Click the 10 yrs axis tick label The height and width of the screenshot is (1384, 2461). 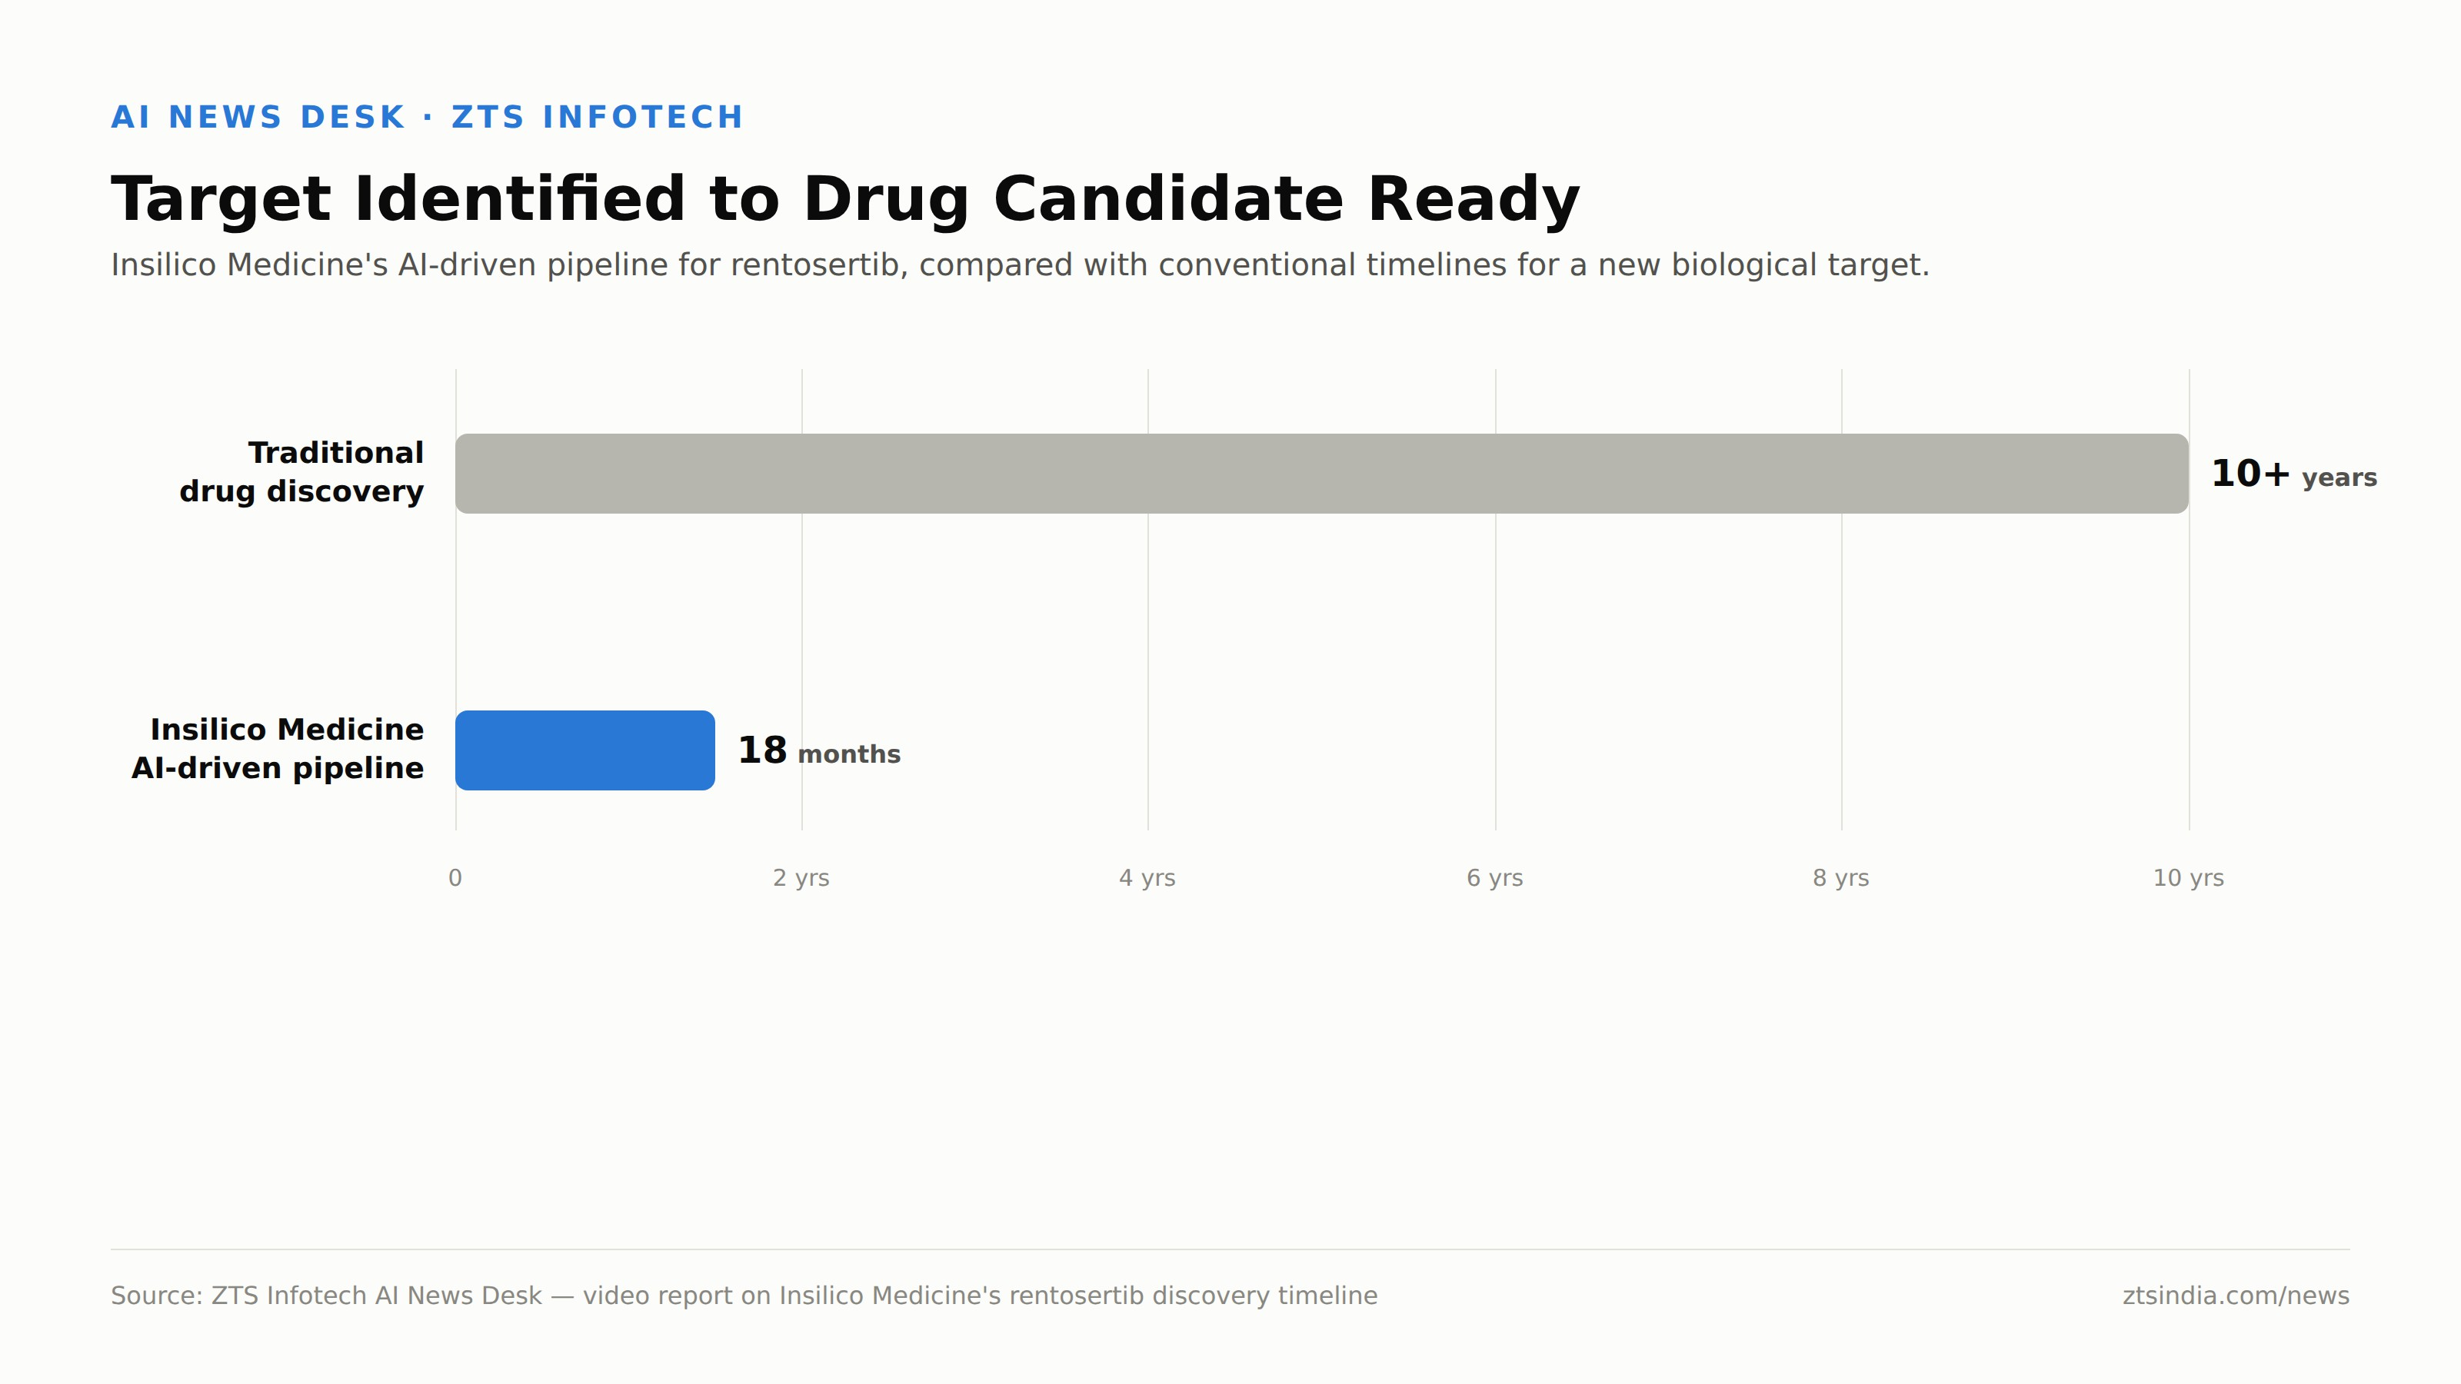pyautogui.click(x=2188, y=878)
